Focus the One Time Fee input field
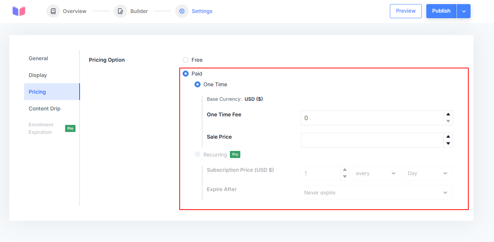The image size is (494, 242). 372,118
